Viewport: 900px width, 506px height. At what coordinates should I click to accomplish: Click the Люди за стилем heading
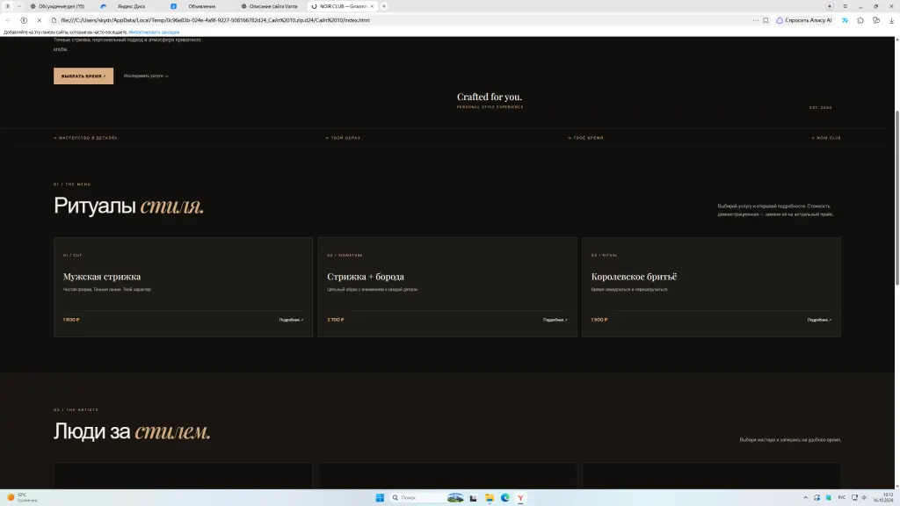tap(132, 430)
